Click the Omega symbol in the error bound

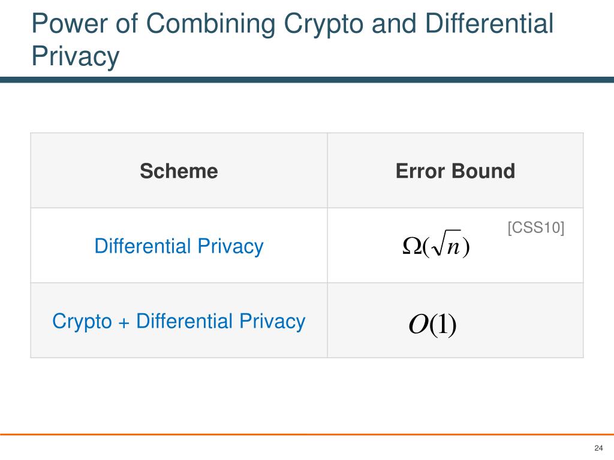click(411, 246)
